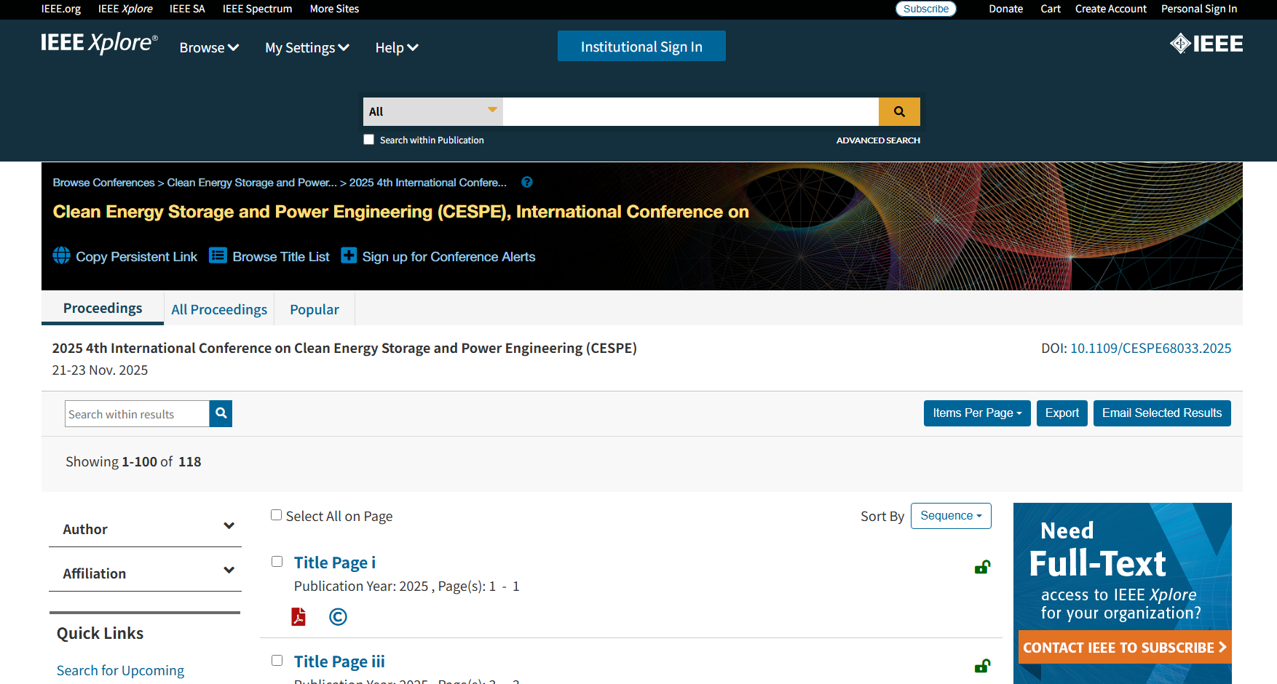
Task: Open the All search category dropdown
Action: (x=433, y=111)
